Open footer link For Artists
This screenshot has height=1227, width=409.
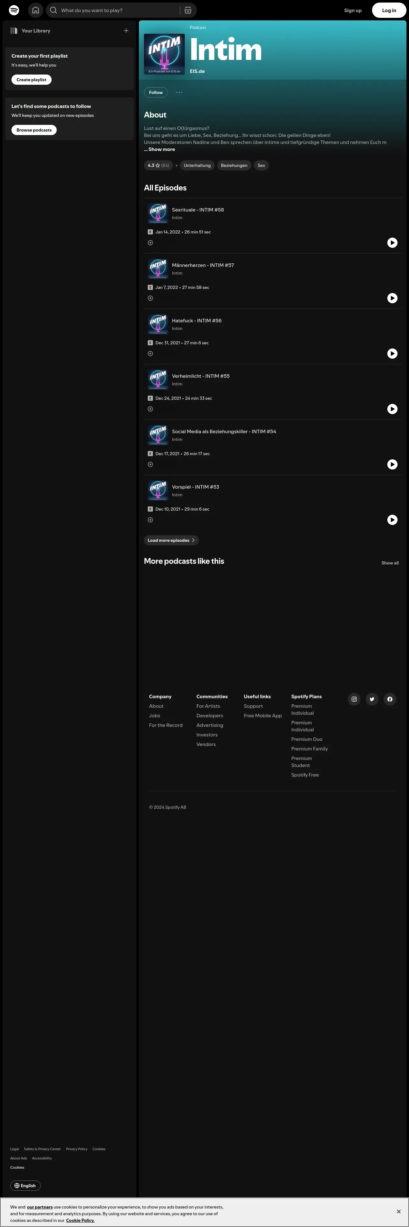208,707
